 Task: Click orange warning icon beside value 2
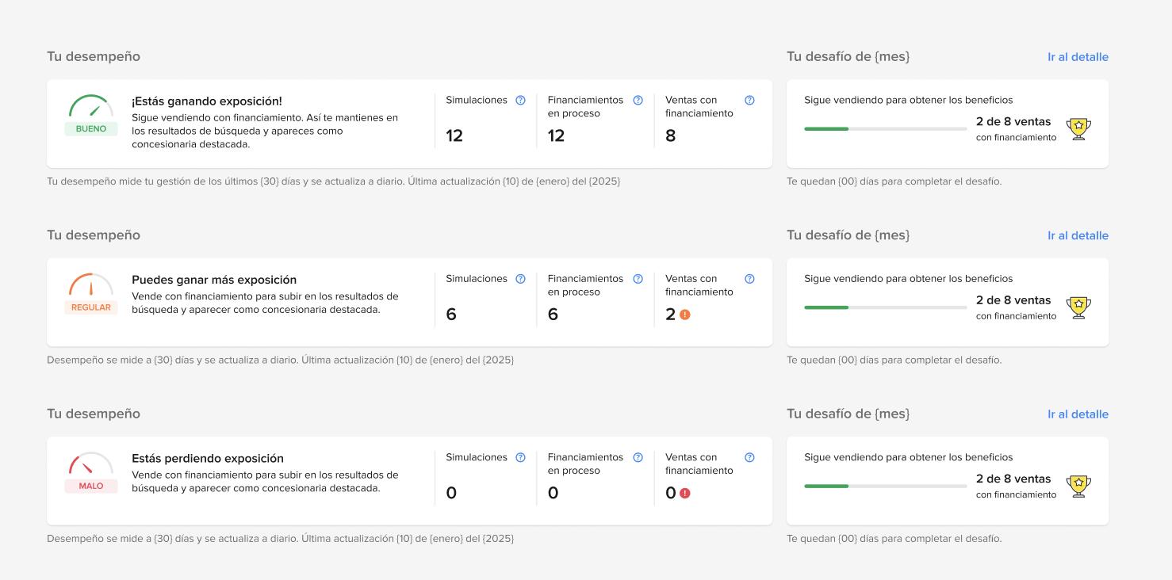685,315
